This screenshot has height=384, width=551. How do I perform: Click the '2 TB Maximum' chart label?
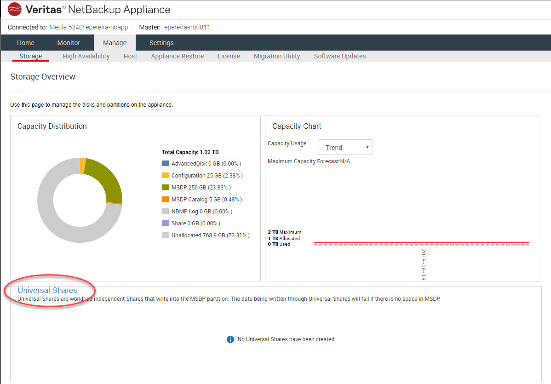pos(285,232)
